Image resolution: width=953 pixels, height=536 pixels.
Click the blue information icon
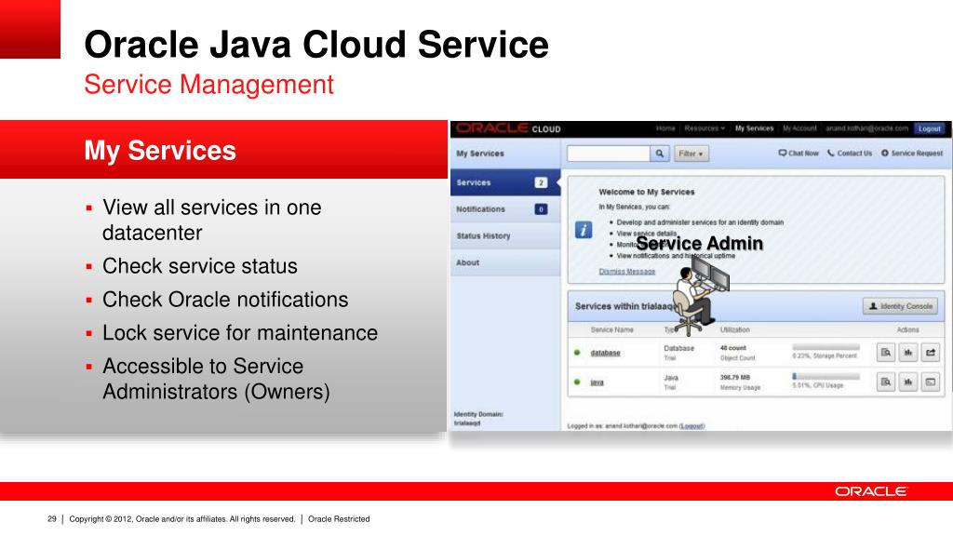pyautogui.click(x=584, y=230)
